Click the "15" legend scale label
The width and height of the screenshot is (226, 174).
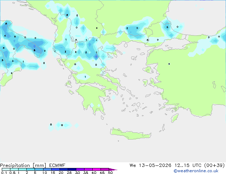click(x=53, y=173)
